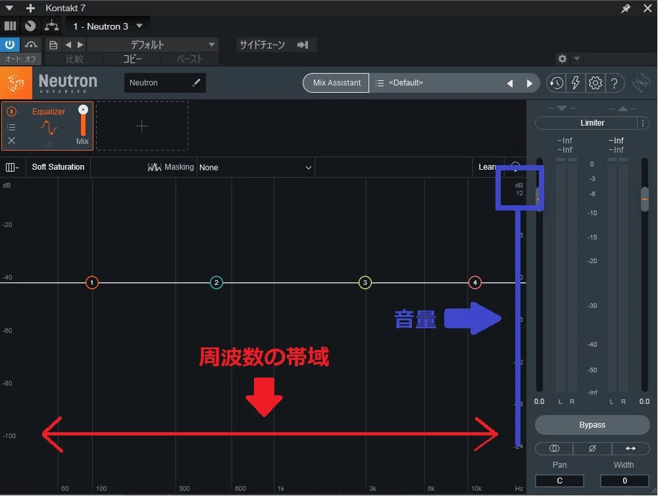Open the デフォルト preset dropdown
Screen dimensions: 658x496
pos(153,45)
